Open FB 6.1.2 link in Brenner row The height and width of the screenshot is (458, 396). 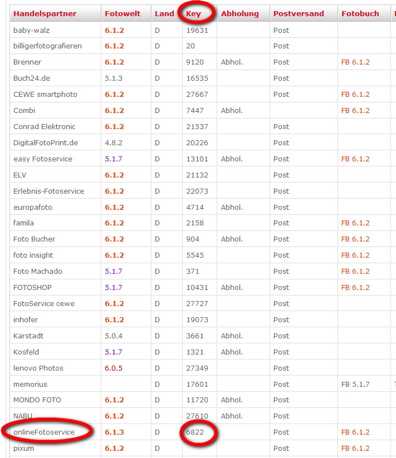pos(355,62)
